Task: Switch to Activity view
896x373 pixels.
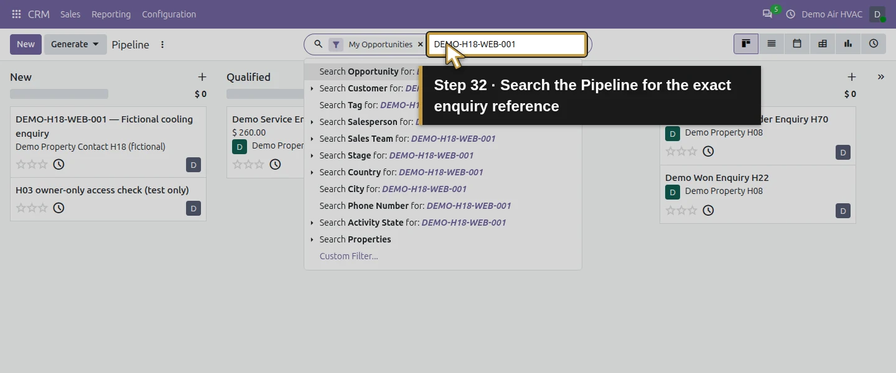Action: point(874,44)
